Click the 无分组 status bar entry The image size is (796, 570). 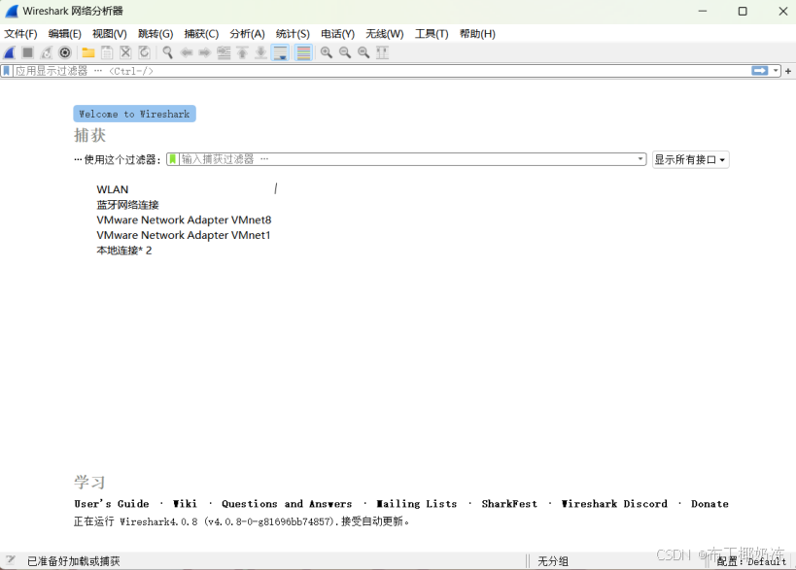click(553, 561)
